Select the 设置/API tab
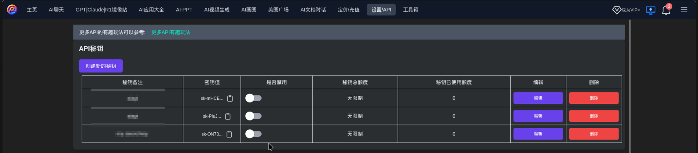The width and height of the screenshot is (698, 153). [x=381, y=10]
